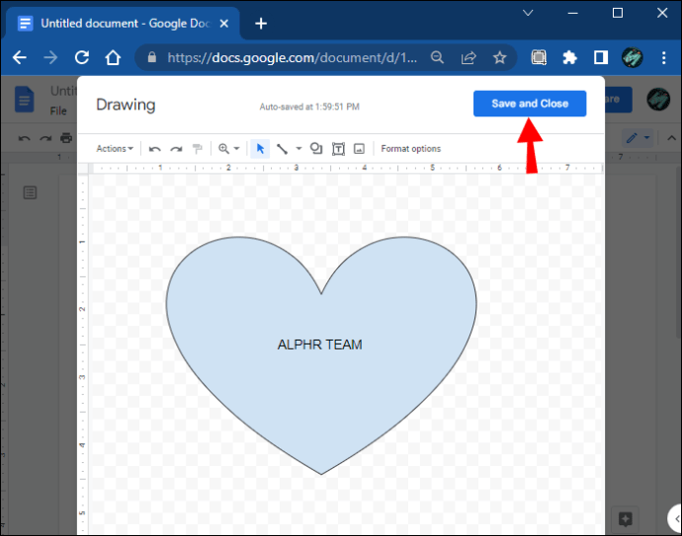Viewport: 682px width, 536px height.
Task: Open a new browser tab
Action: click(x=261, y=24)
